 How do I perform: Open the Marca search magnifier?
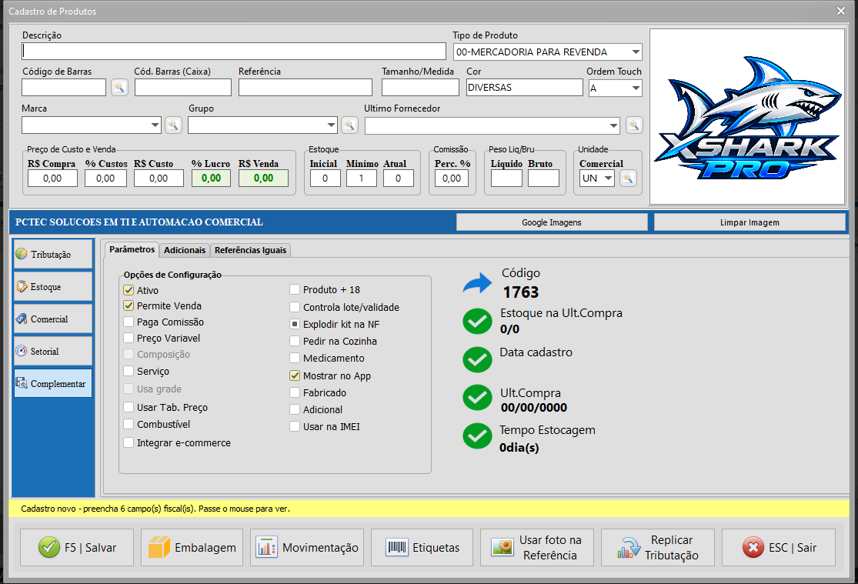click(173, 125)
